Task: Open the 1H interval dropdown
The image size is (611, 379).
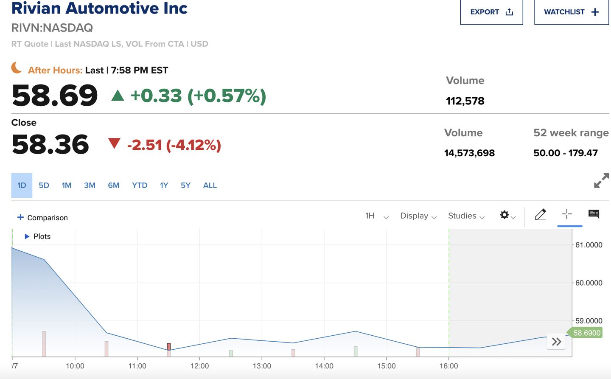Action: click(x=376, y=216)
